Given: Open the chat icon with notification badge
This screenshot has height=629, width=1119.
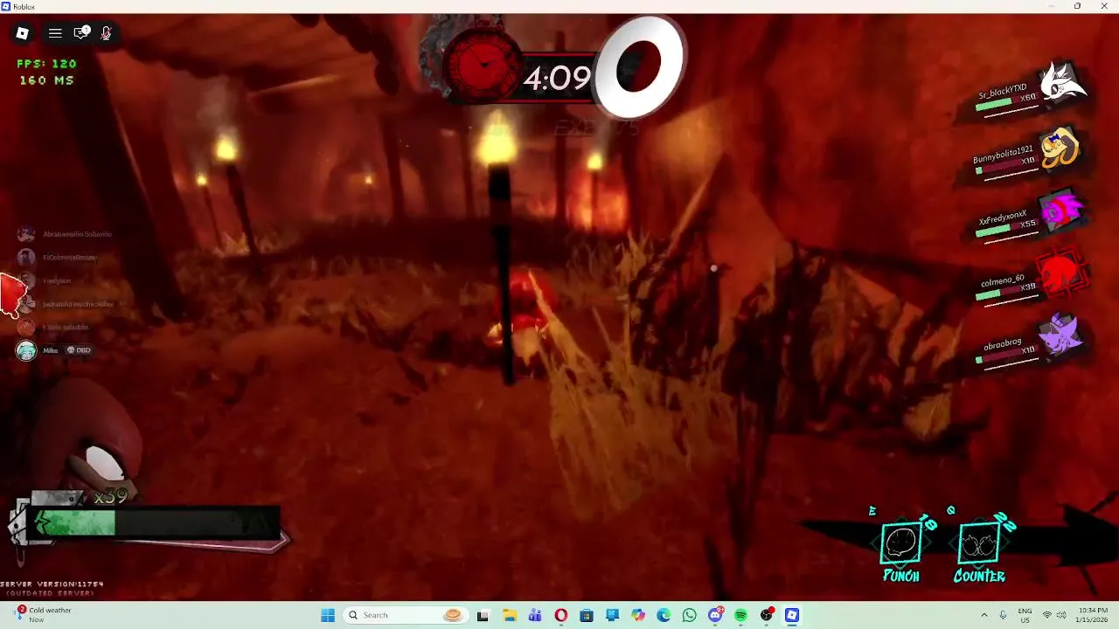Looking at the screenshot, I should (x=81, y=33).
